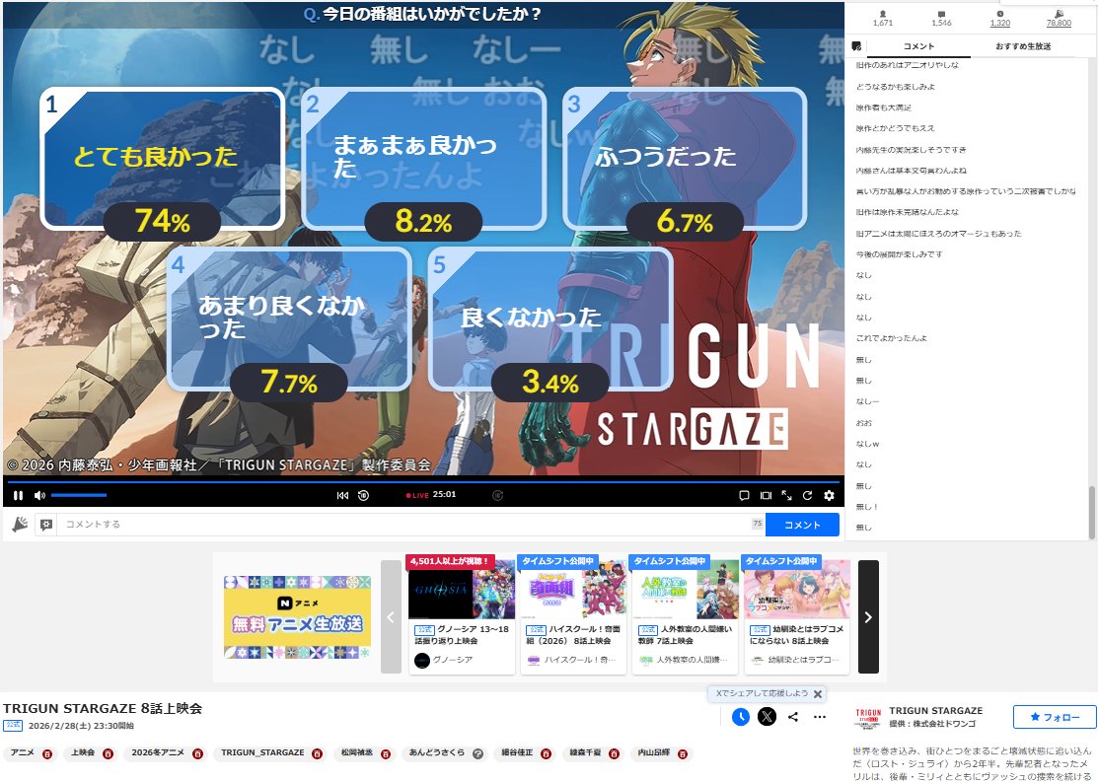The height and width of the screenshot is (782, 1098).
Task: Toggle the timeshift clock button
Action: pyautogui.click(x=740, y=717)
